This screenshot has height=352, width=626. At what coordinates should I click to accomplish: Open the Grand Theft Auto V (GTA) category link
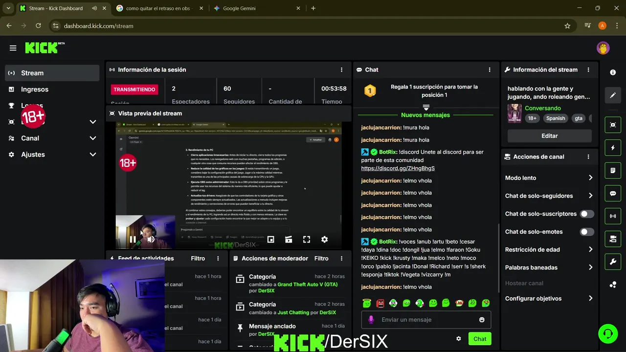tap(308, 285)
